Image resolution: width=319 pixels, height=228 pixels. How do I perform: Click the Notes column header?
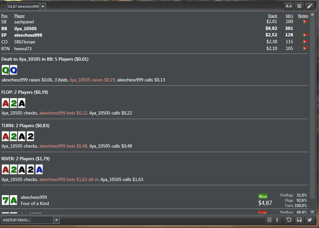pos(303,16)
